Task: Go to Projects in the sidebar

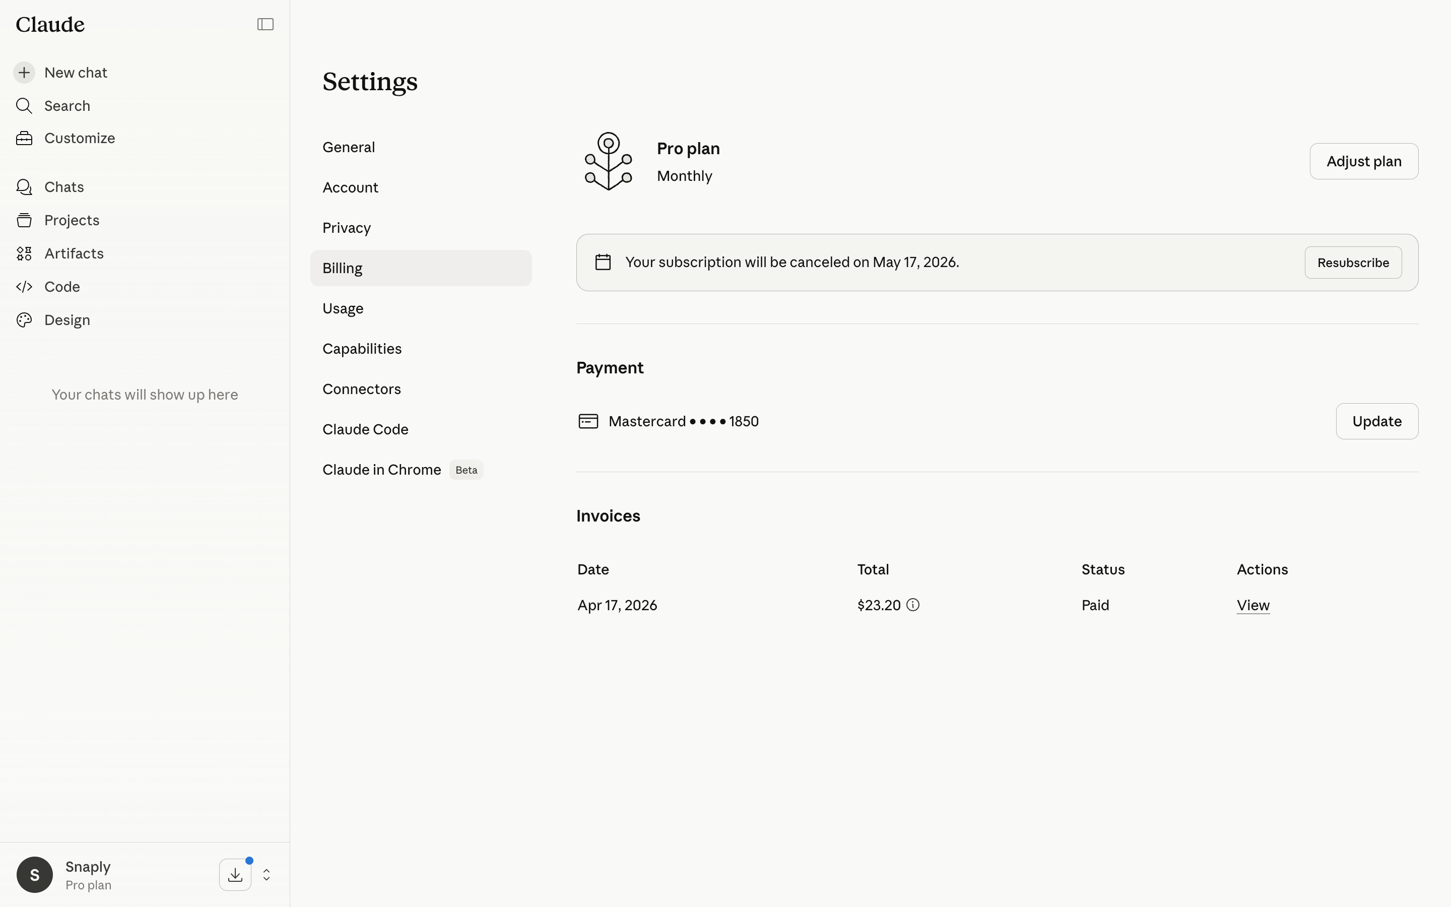Action: (72, 220)
